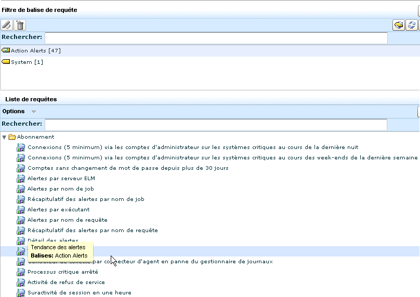Select Récapitulatif des alertes par nom de requête
420x297 pixels.
[x=93, y=231]
